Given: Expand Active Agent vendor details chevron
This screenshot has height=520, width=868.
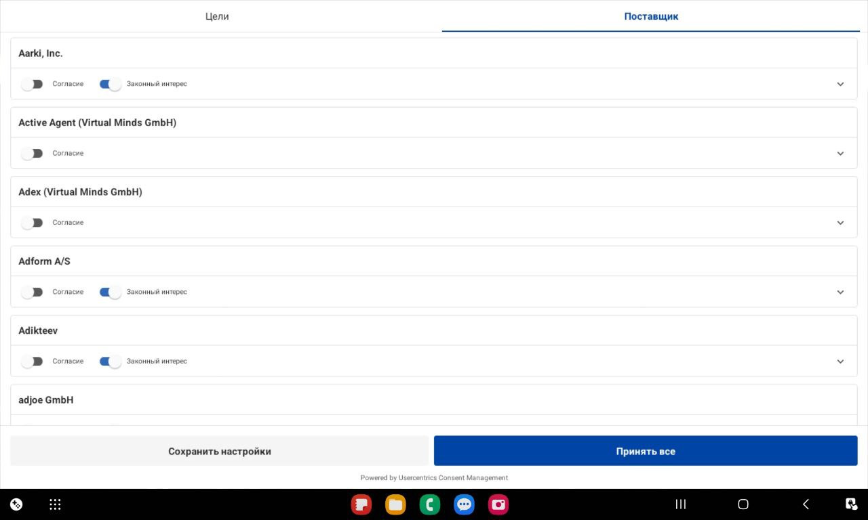Looking at the screenshot, I should click(x=840, y=154).
